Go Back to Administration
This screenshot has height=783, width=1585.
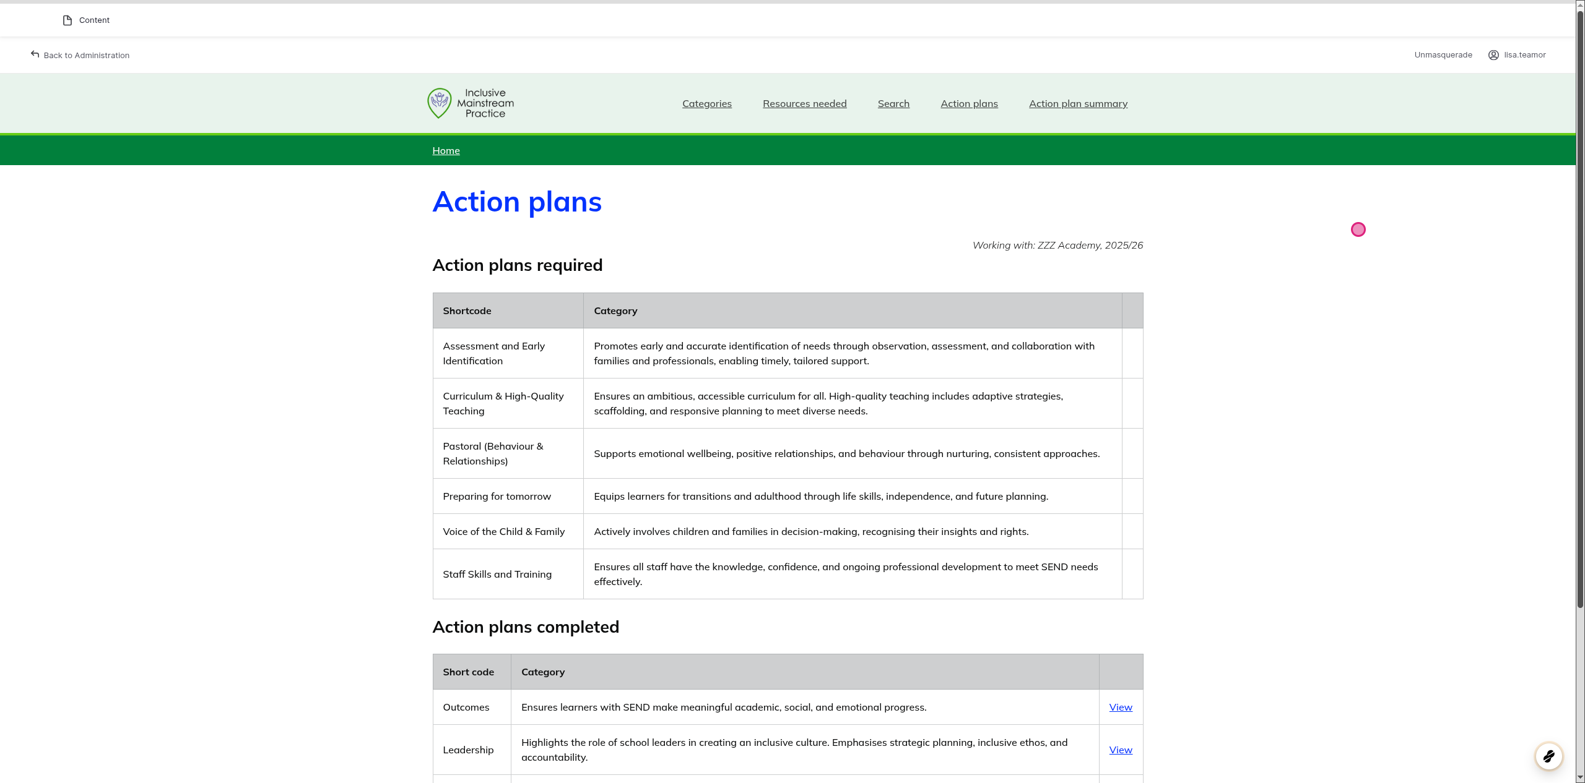pos(80,55)
